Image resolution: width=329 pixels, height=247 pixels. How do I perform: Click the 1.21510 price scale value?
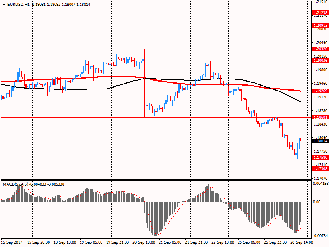click(x=321, y=2)
